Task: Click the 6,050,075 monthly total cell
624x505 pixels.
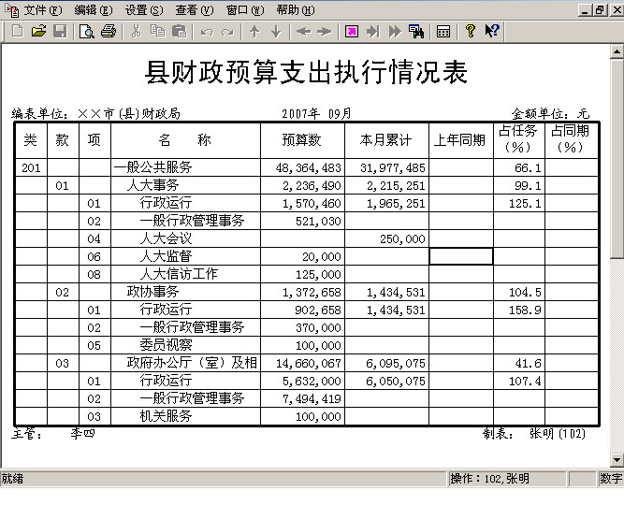Action: pyautogui.click(x=386, y=381)
